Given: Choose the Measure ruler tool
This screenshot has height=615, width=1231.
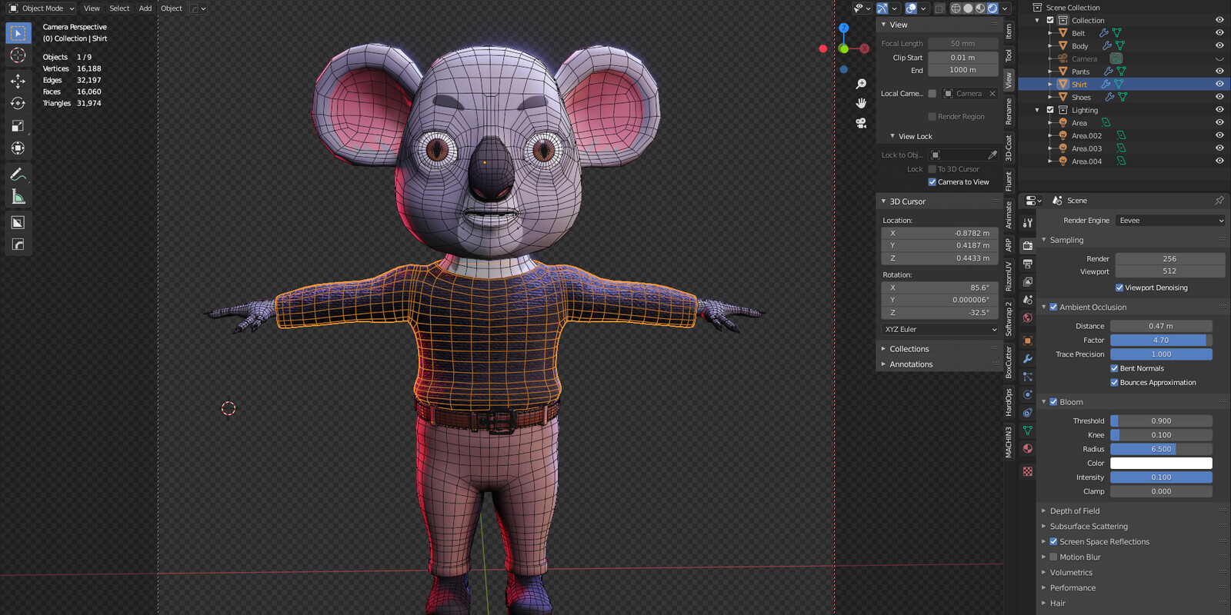Looking at the screenshot, I should [x=18, y=198].
